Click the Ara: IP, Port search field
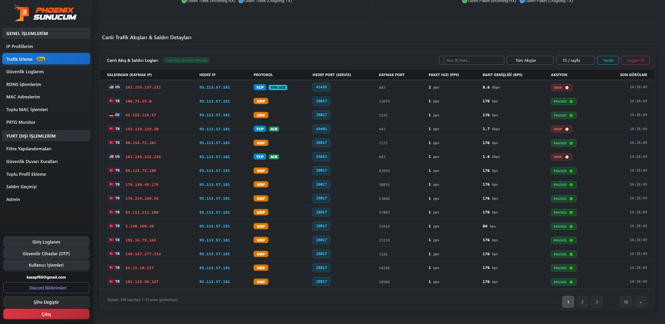This screenshot has height=324, width=665. coord(474,60)
